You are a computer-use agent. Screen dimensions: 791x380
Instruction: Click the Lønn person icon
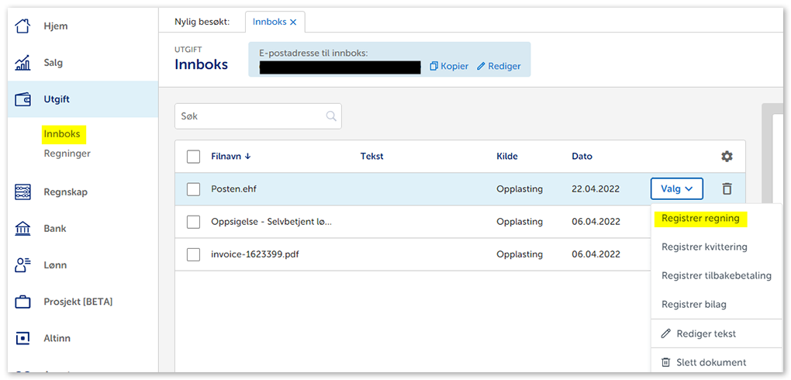tap(23, 265)
